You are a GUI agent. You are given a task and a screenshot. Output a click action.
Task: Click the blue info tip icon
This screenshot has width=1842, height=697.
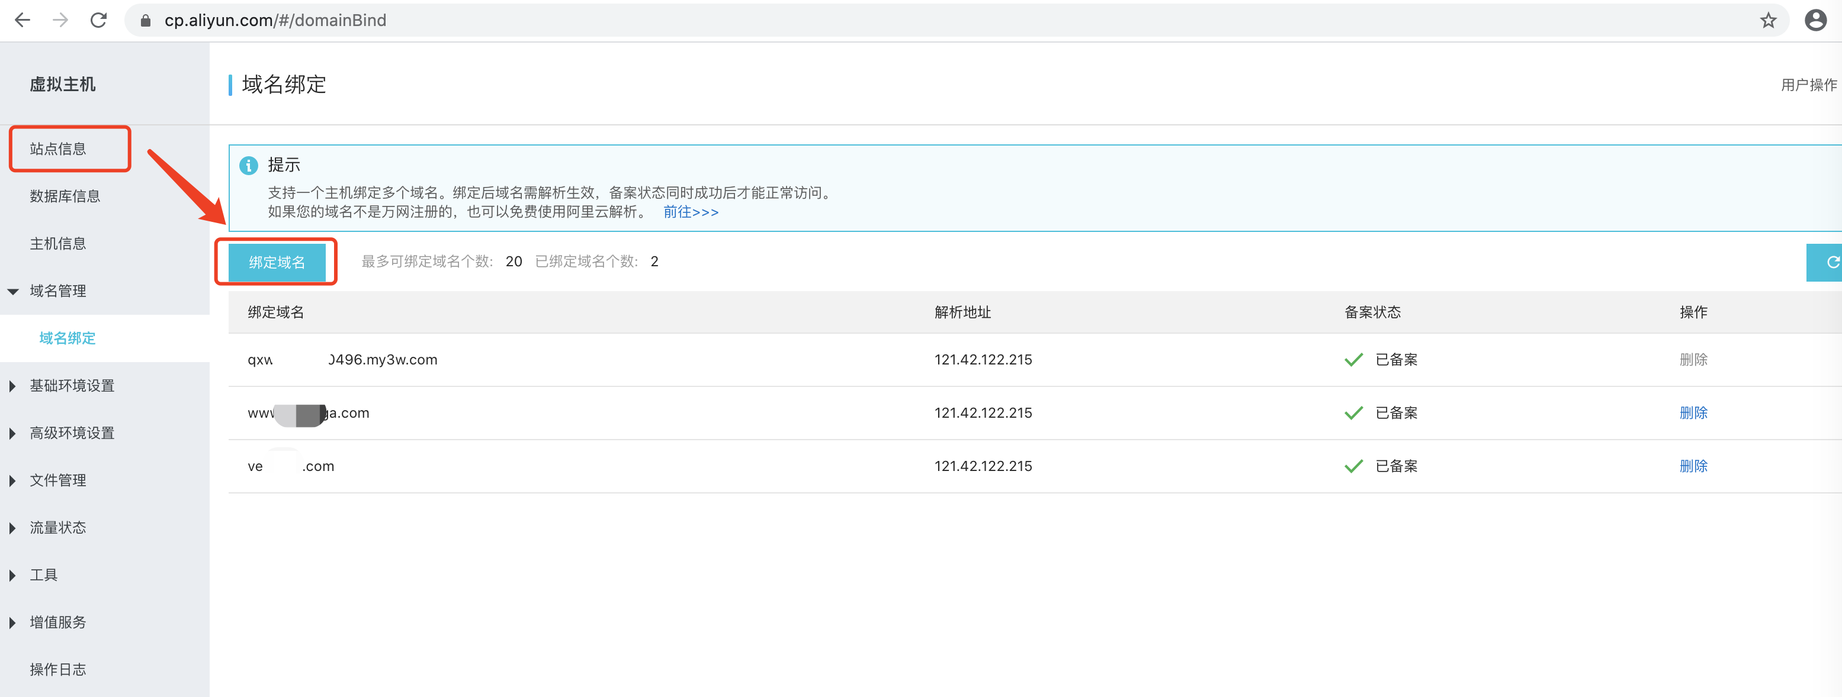click(248, 166)
